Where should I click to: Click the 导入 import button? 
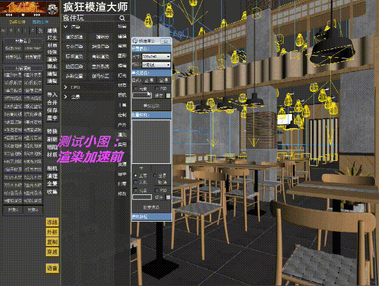[x=52, y=95]
